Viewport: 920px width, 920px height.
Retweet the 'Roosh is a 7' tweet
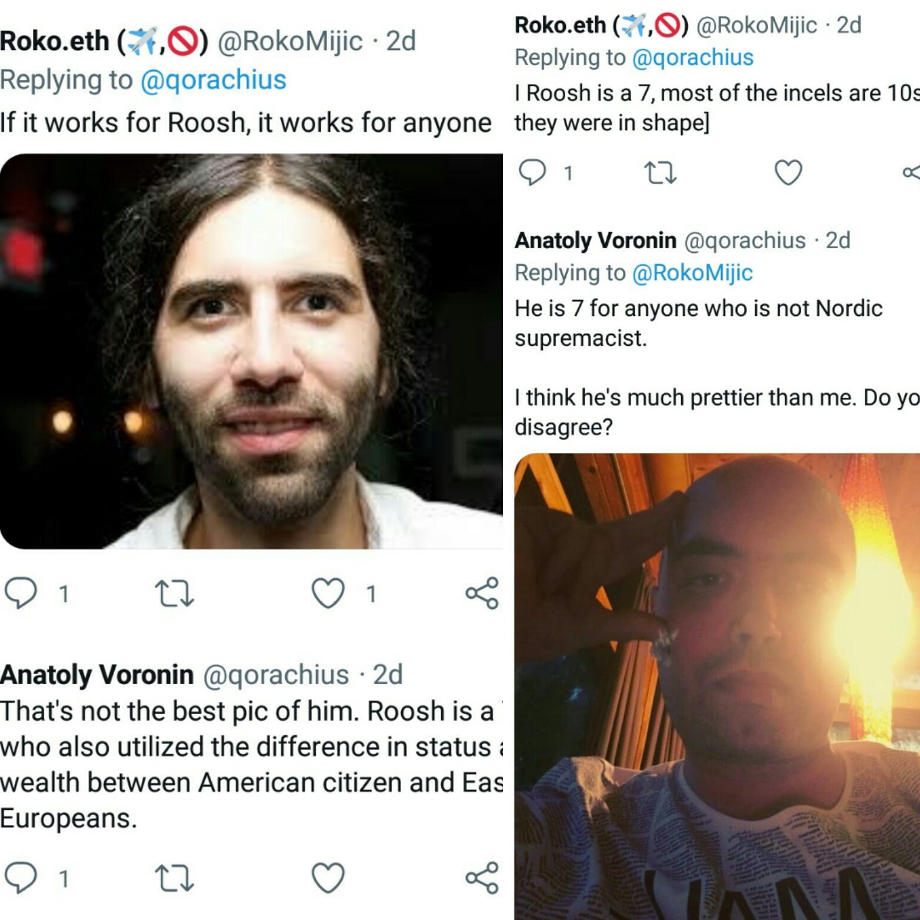coord(661,173)
